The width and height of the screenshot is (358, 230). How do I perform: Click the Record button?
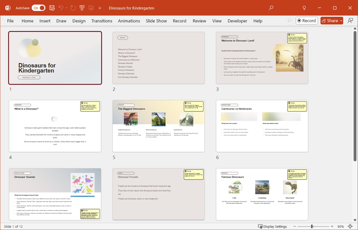tap(307, 21)
